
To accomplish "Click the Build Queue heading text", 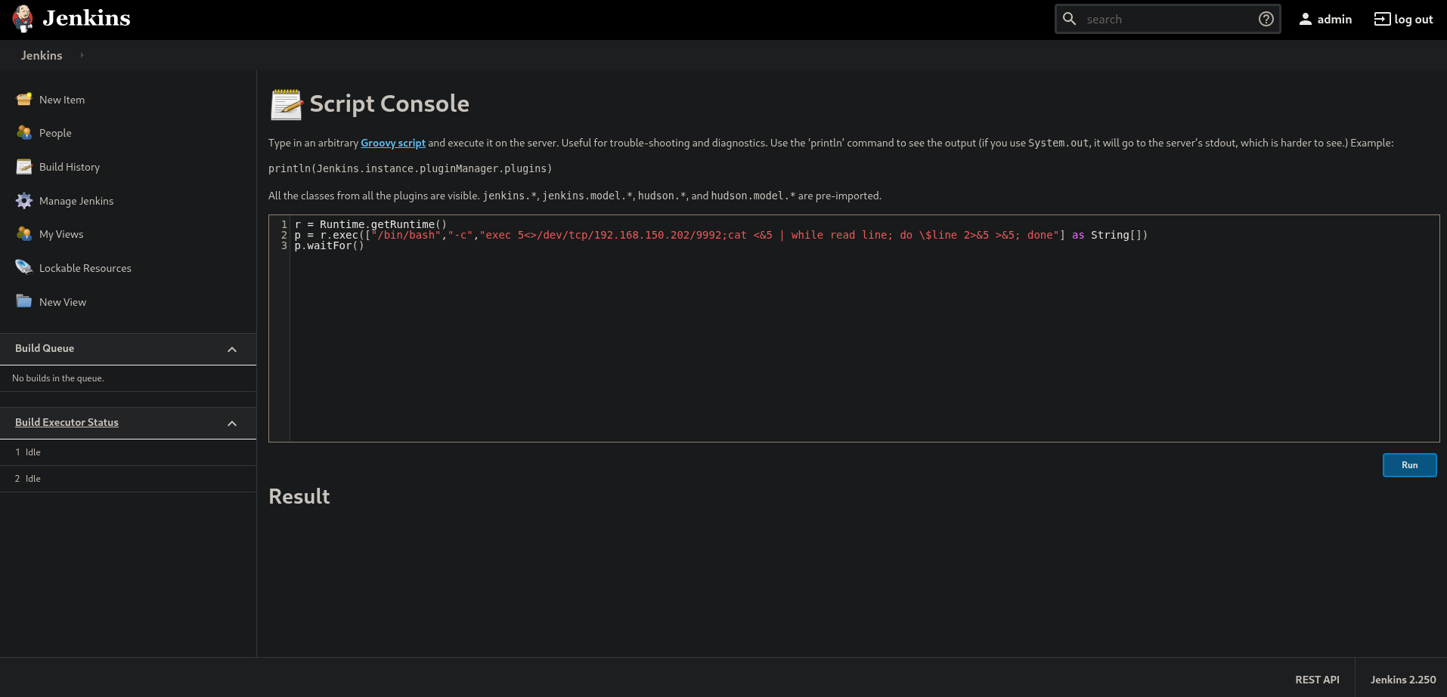I will [45, 348].
